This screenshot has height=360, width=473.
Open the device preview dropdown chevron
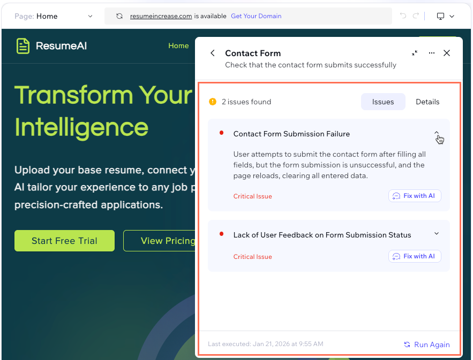pyautogui.click(x=452, y=16)
